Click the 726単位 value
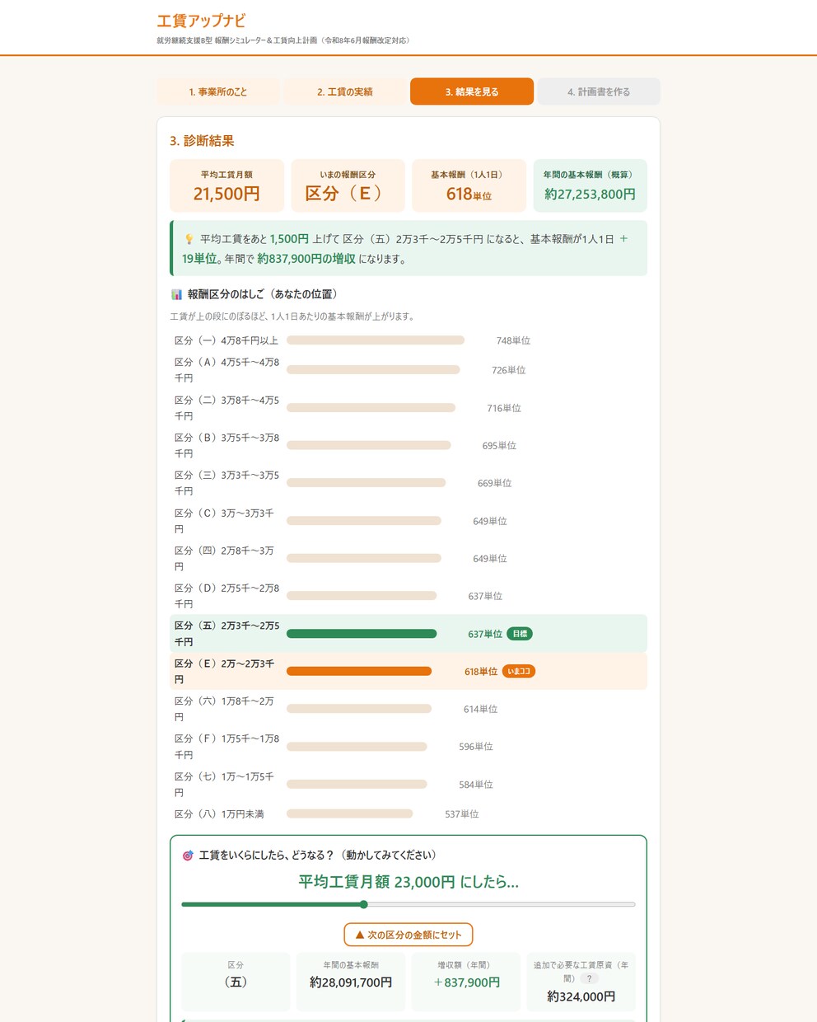 pyautogui.click(x=508, y=370)
